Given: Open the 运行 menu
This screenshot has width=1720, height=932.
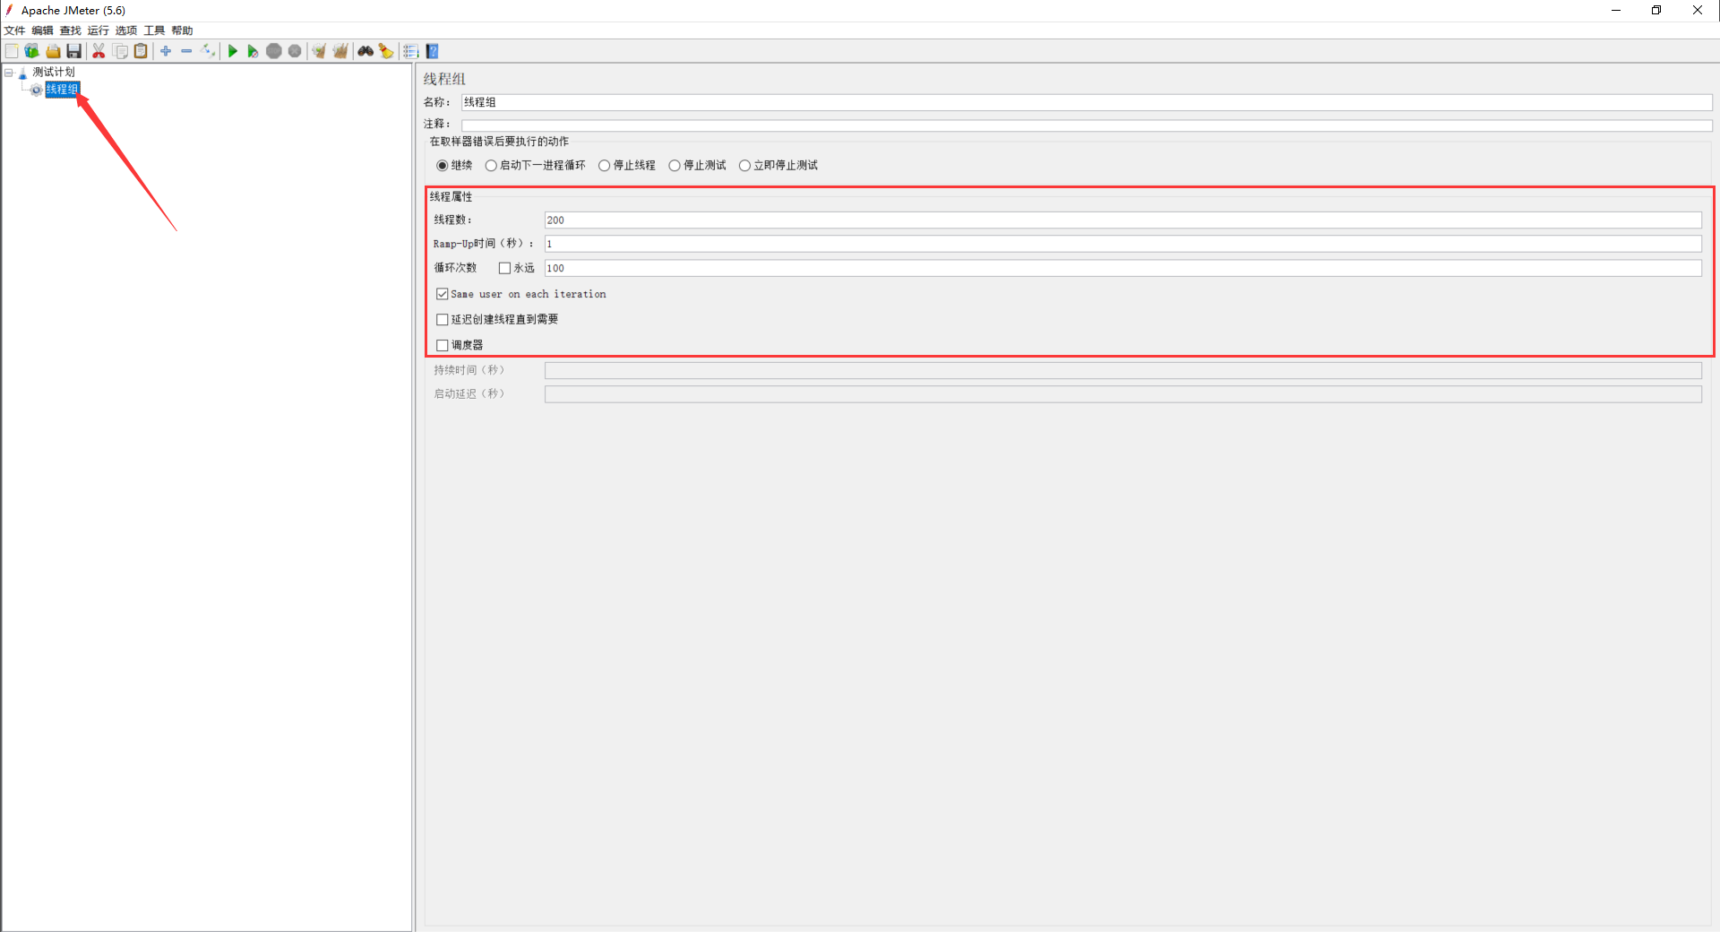Looking at the screenshot, I should point(98,30).
